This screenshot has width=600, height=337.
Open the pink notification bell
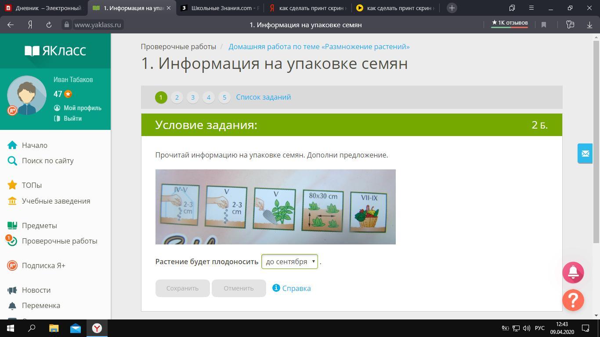pos(573,272)
